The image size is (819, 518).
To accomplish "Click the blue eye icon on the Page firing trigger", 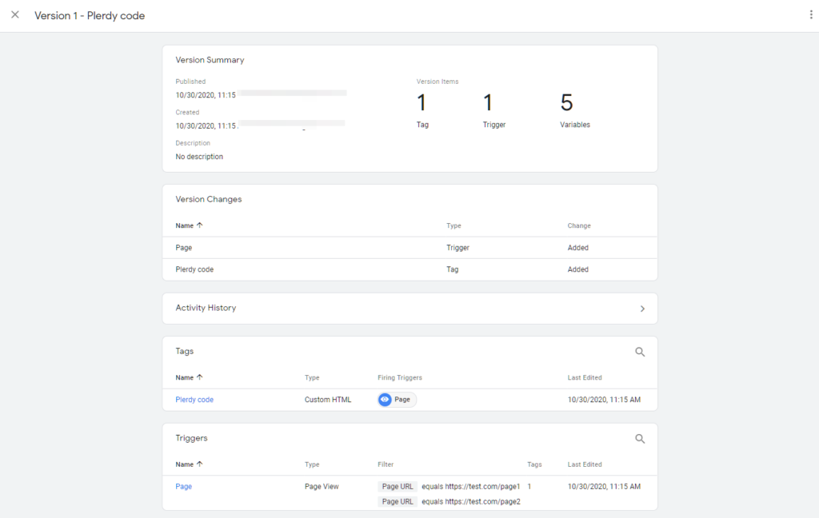I will coord(386,400).
